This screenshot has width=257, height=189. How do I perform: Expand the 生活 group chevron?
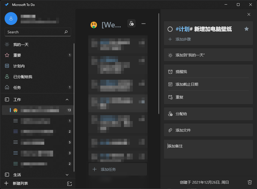[x=67, y=175]
